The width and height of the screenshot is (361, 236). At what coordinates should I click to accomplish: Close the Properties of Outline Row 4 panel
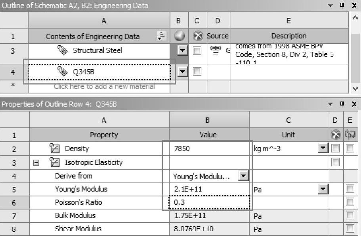coord(354,104)
